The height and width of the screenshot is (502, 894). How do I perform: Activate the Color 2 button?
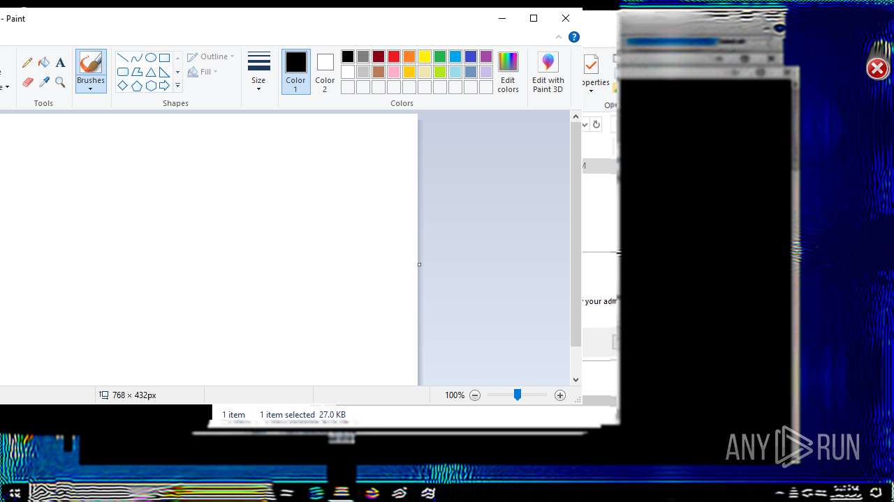tap(325, 72)
